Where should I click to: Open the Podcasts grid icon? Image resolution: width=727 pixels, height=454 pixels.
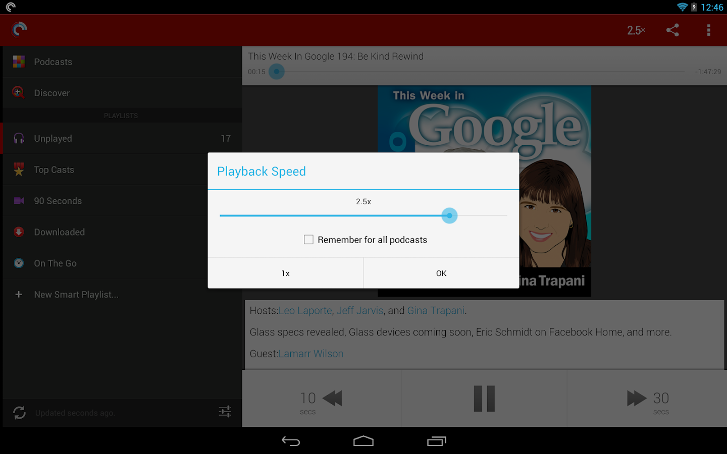point(19,62)
